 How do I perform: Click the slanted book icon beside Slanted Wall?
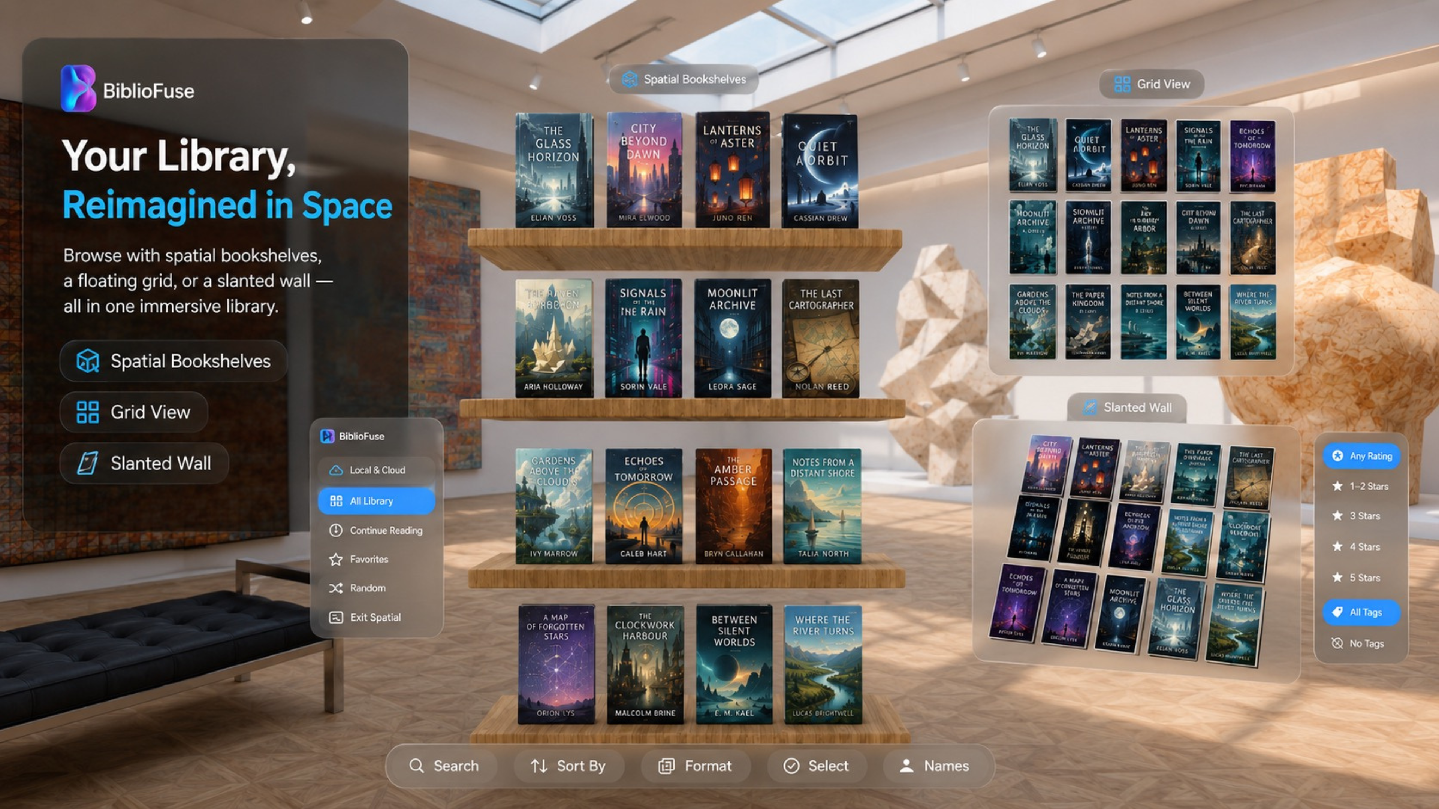point(88,463)
